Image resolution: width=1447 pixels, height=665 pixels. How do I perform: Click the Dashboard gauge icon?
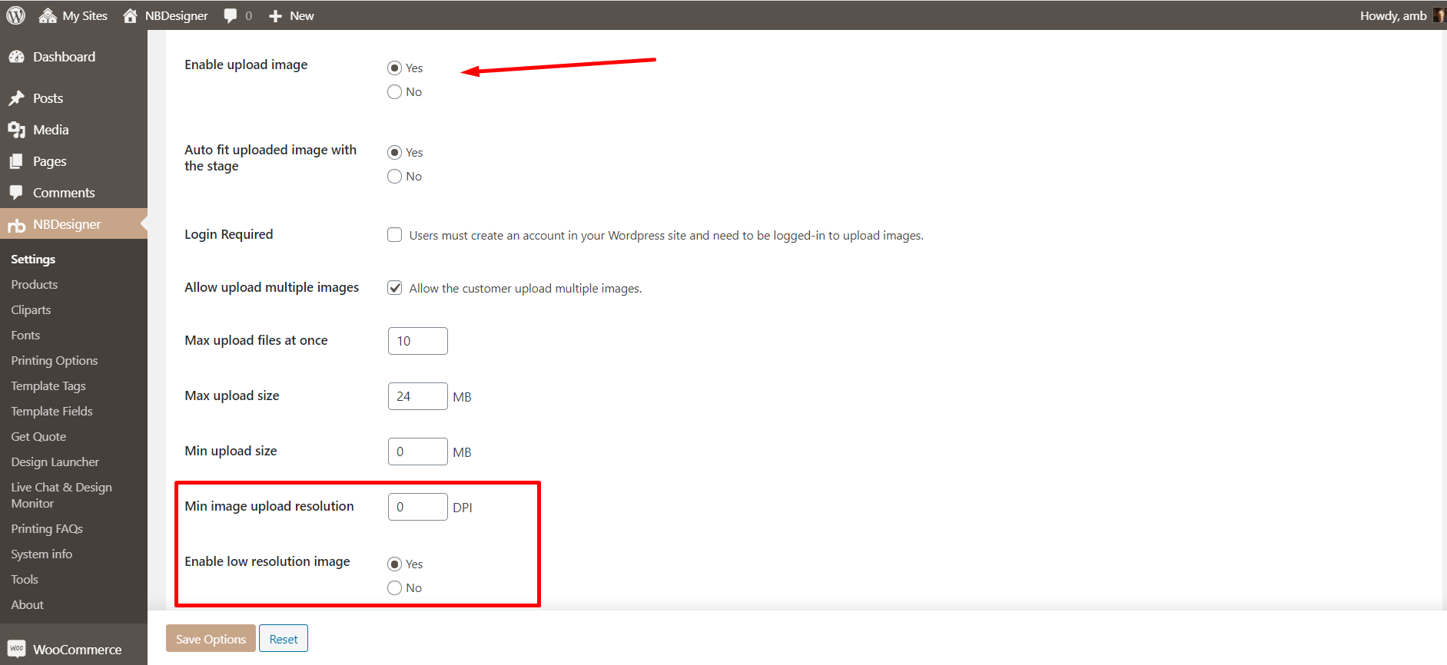(16, 57)
